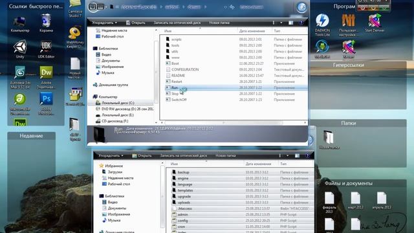Launch Autodesk 3ds Max shortcut
The image size is (414, 233).
(20, 77)
